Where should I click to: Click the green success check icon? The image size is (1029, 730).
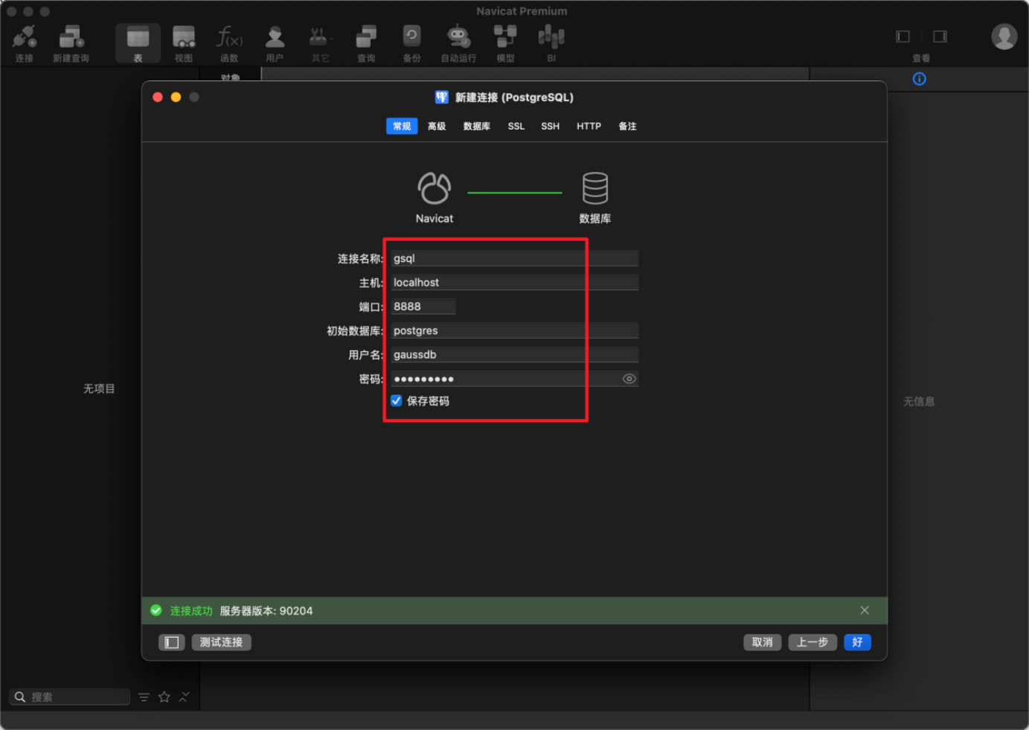pos(156,610)
